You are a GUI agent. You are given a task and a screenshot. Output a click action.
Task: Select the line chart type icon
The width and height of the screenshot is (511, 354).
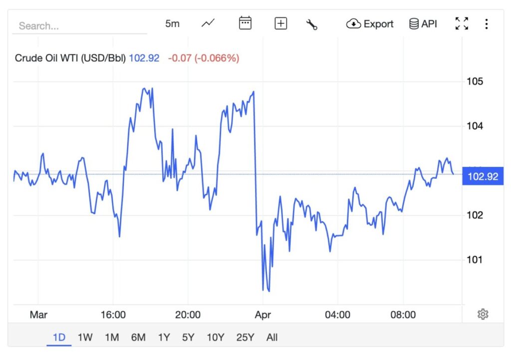click(207, 23)
